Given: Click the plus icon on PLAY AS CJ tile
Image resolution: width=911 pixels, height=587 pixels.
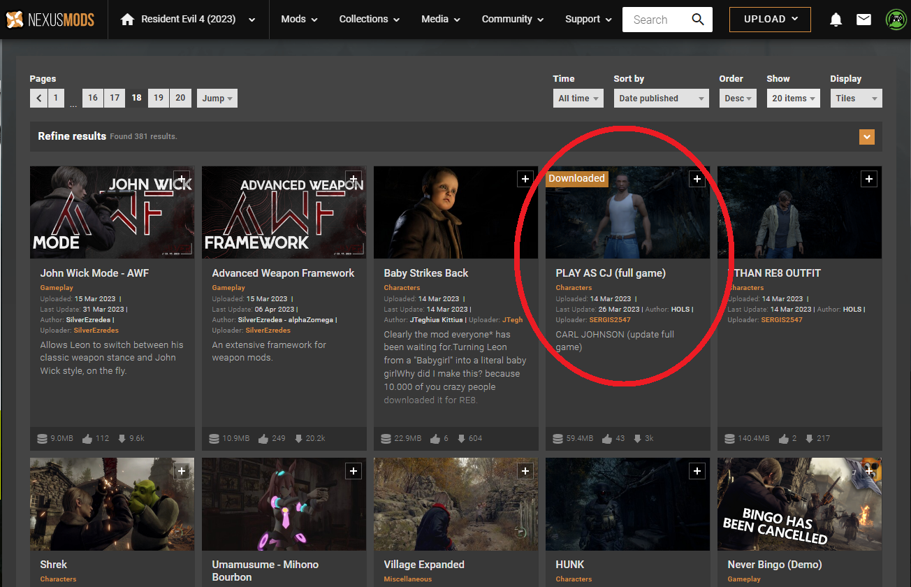Looking at the screenshot, I should 697,180.
